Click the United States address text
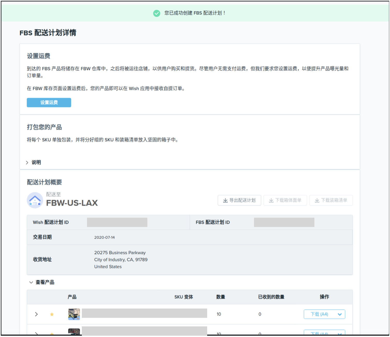This screenshot has width=390, height=337. click(x=108, y=267)
